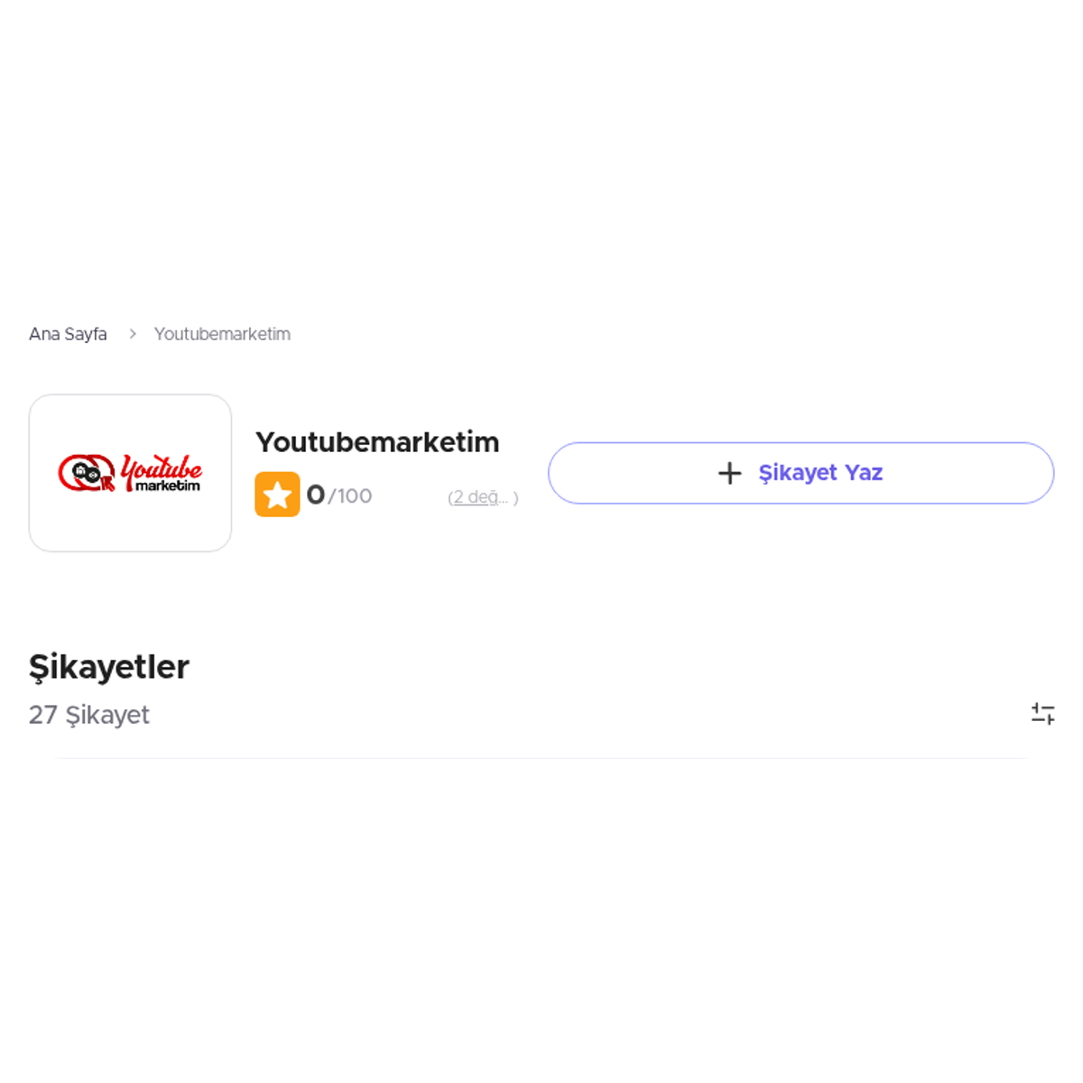Screen dimensions: 1083x1083
Task: Click the divider line below 27 Şikayet
Action: coord(541,758)
